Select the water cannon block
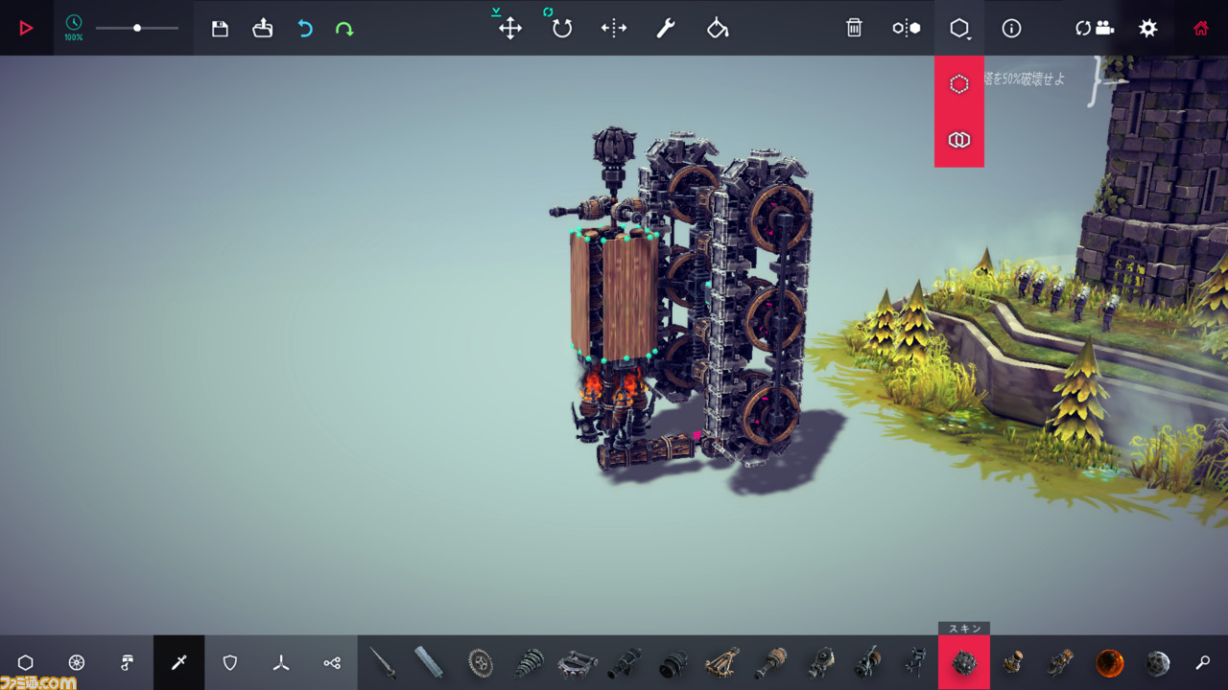This screenshot has width=1228, height=690. pyautogui.click(x=868, y=662)
